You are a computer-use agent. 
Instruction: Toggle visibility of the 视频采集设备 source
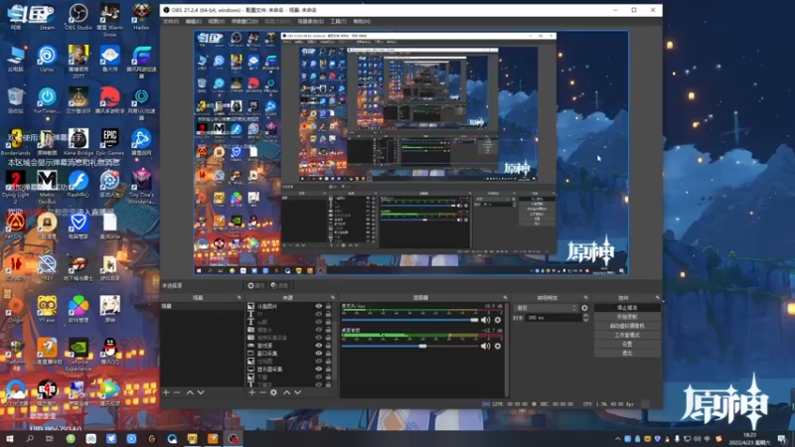click(x=318, y=338)
